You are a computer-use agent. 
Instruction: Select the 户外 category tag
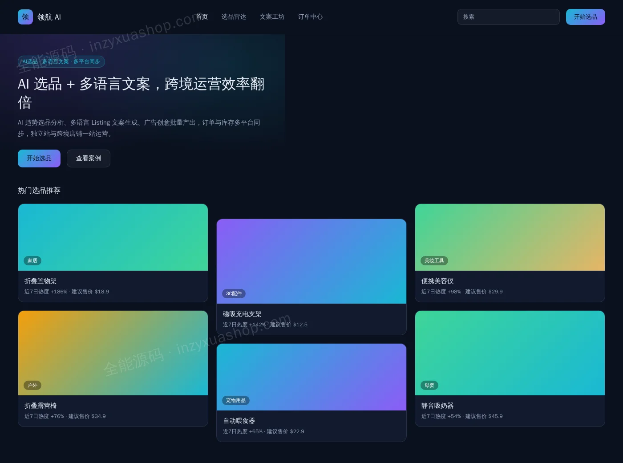[32, 386]
